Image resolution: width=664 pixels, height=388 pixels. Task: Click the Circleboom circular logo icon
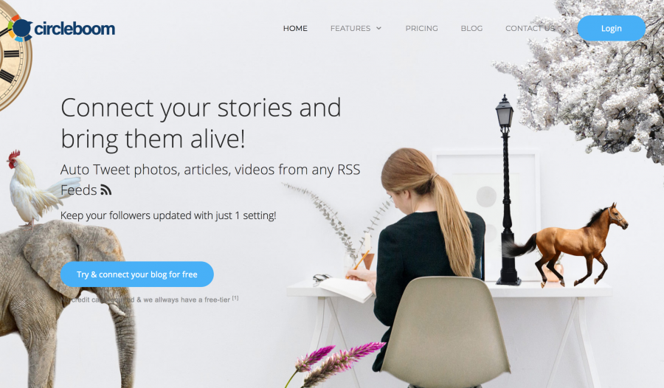tap(20, 28)
